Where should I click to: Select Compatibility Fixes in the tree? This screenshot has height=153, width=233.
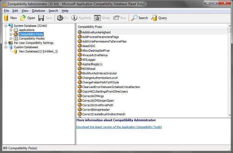[31, 34]
